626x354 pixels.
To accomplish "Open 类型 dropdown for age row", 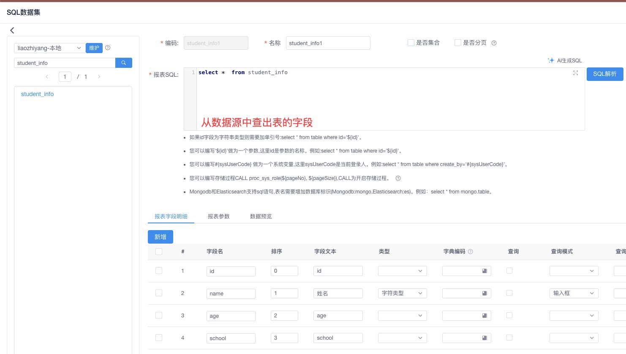I will [403, 316].
